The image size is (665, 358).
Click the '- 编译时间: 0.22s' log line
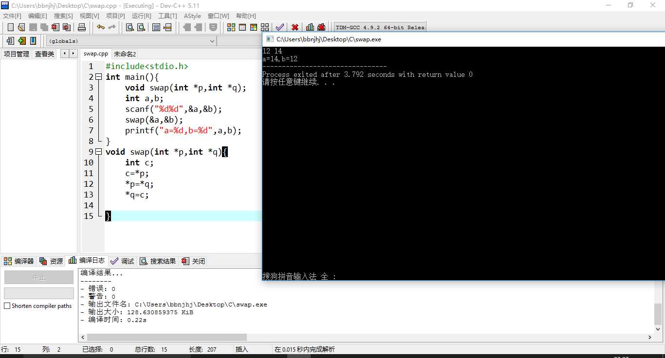coord(113,320)
